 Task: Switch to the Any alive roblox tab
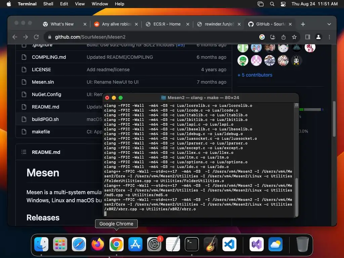(116, 24)
